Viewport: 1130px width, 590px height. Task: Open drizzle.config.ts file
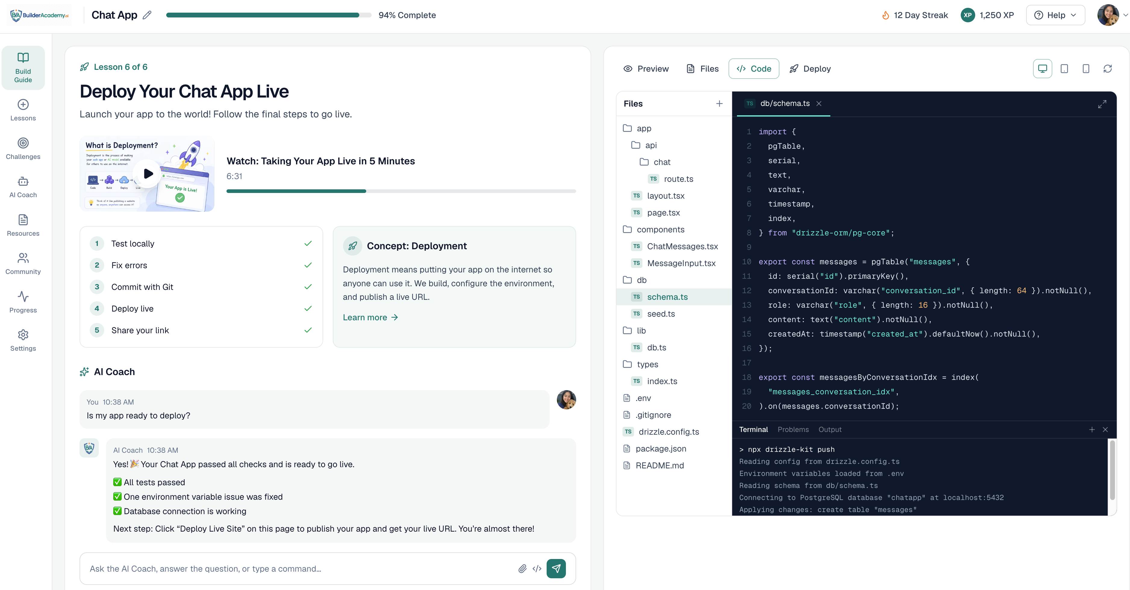(674, 432)
